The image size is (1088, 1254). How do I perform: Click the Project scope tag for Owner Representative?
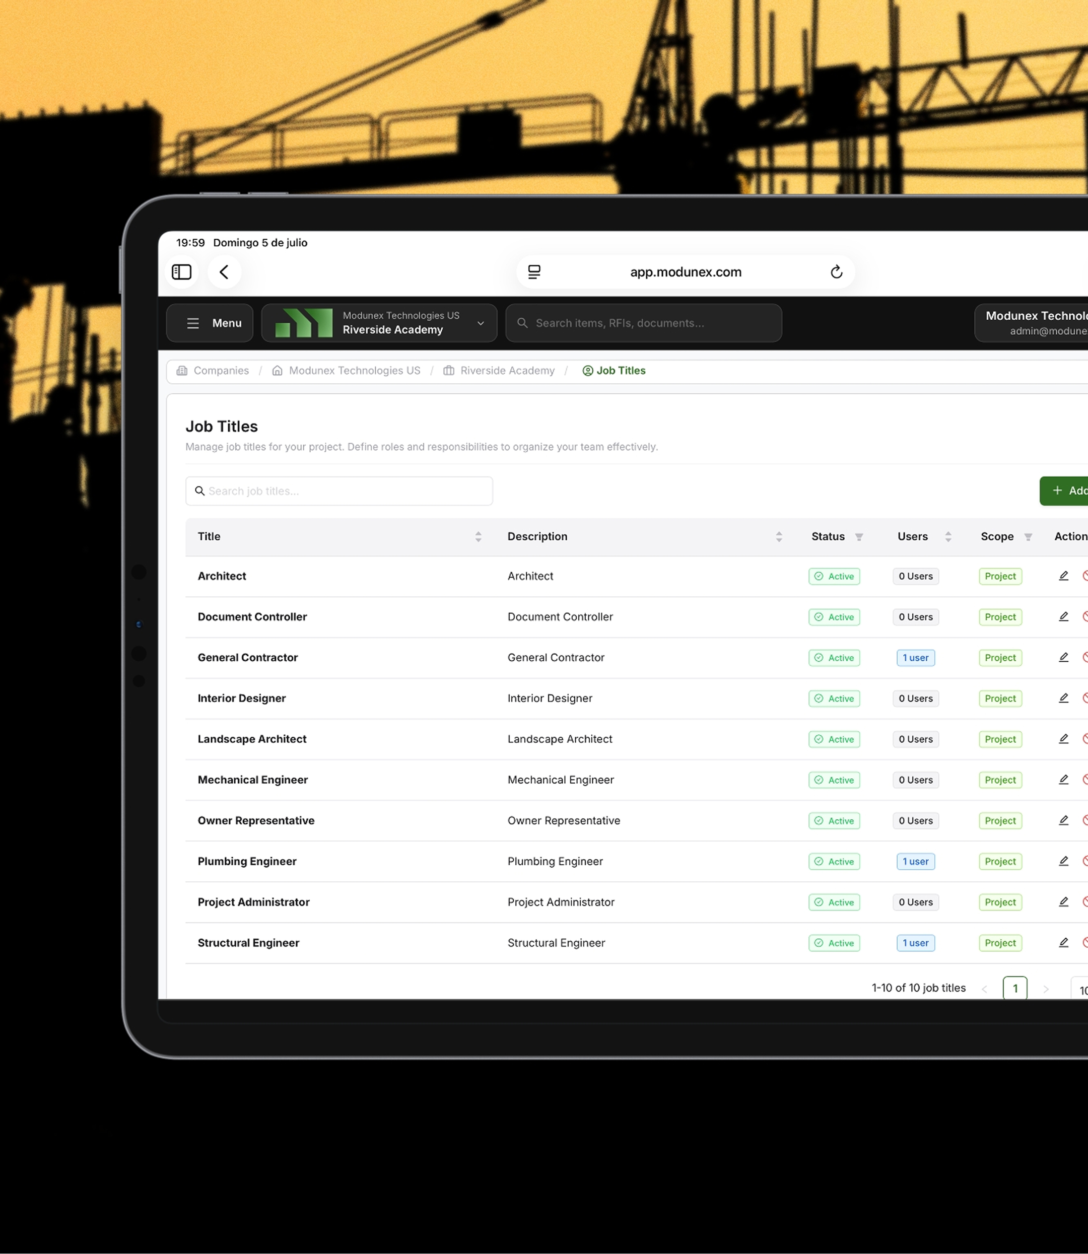1000,820
